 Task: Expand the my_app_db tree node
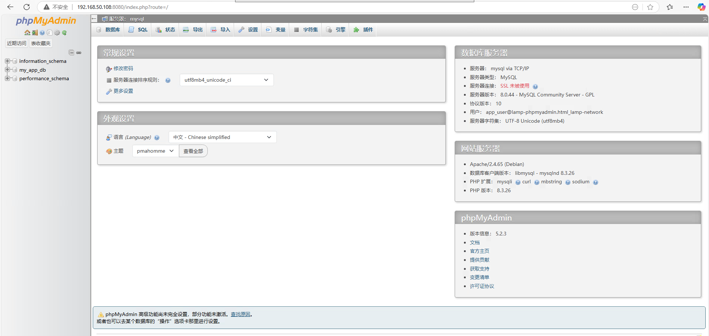pos(7,69)
